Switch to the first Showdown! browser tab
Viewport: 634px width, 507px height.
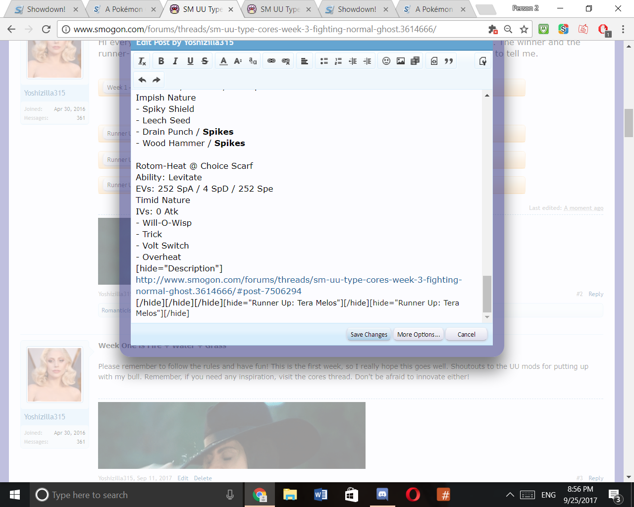(46, 9)
